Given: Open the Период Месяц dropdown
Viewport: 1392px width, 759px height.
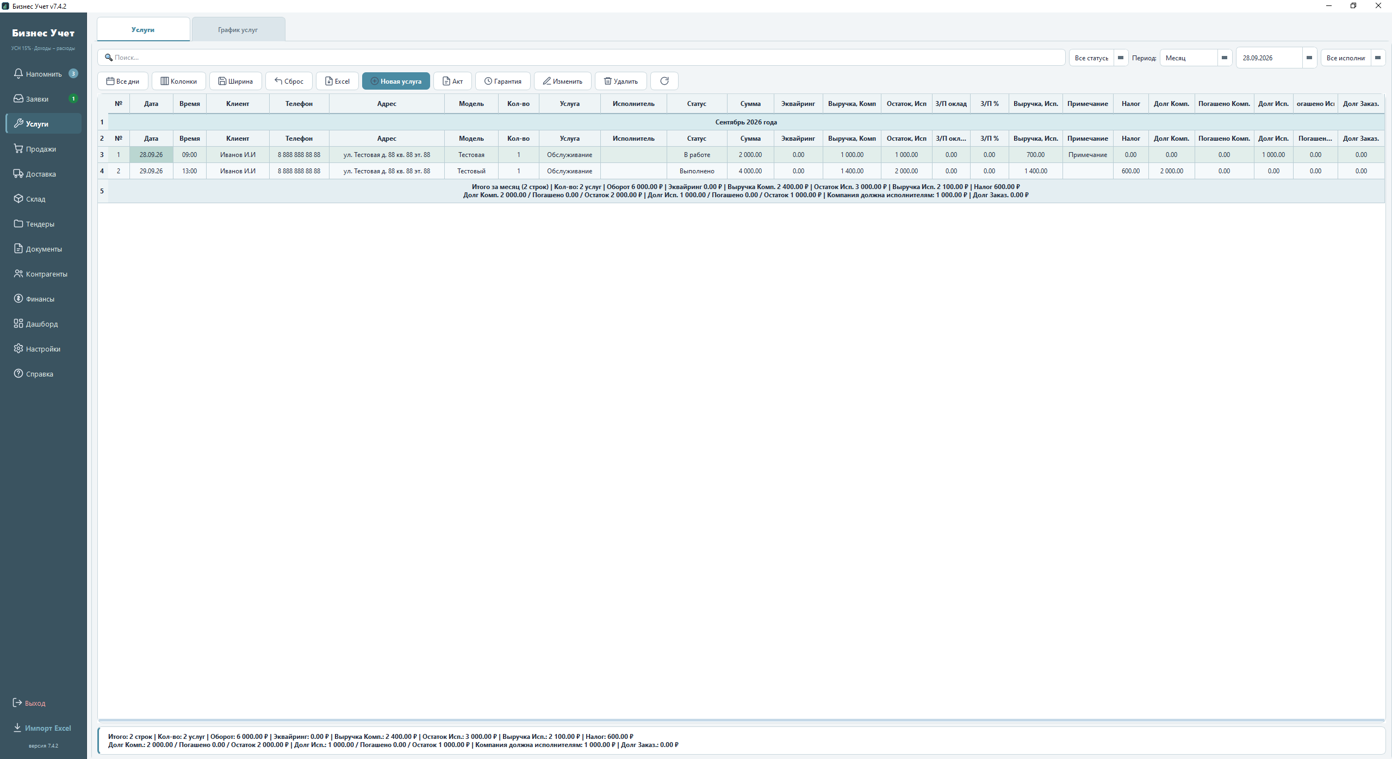Looking at the screenshot, I should (x=1196, y=58).
